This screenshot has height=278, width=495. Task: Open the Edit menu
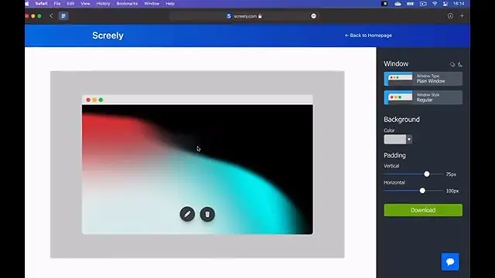click(x=70, y=4)
